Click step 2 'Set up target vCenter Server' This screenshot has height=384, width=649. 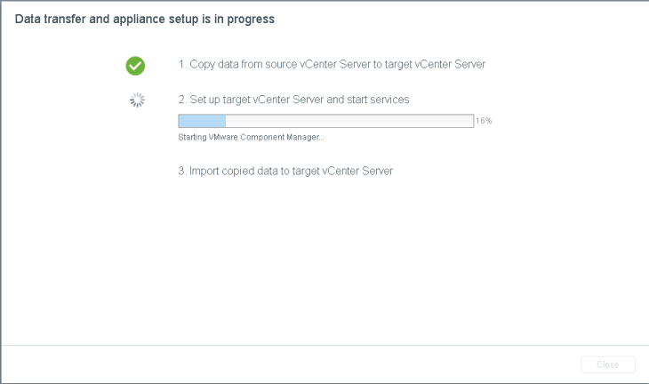[293, 100]
